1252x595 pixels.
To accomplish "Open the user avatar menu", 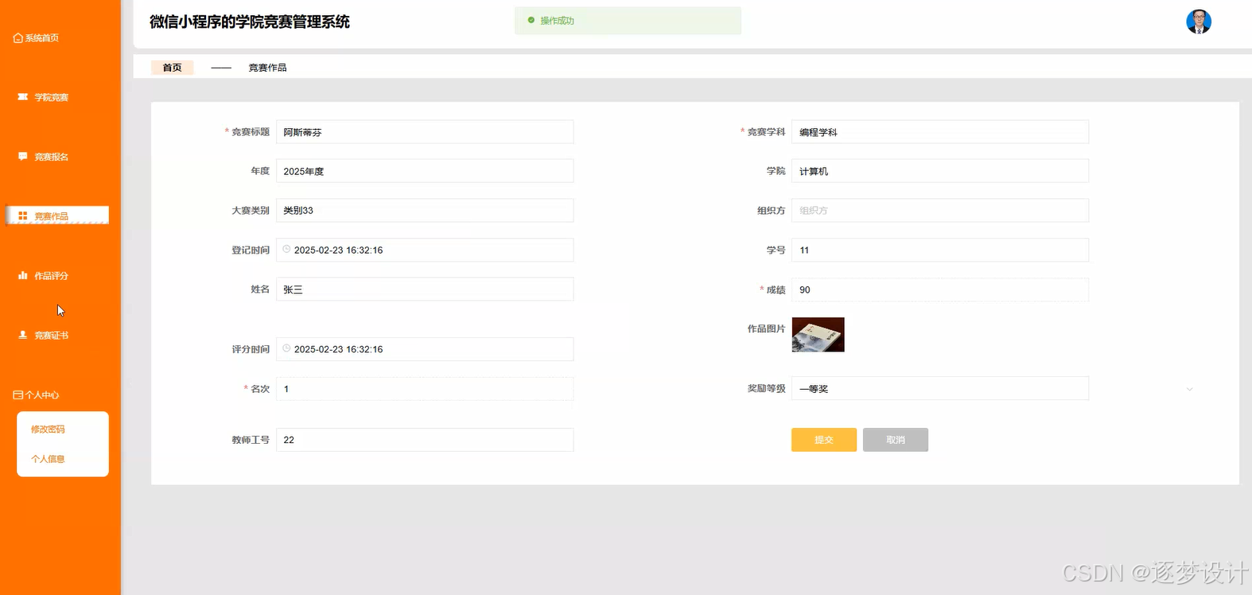I will 1198,21.
